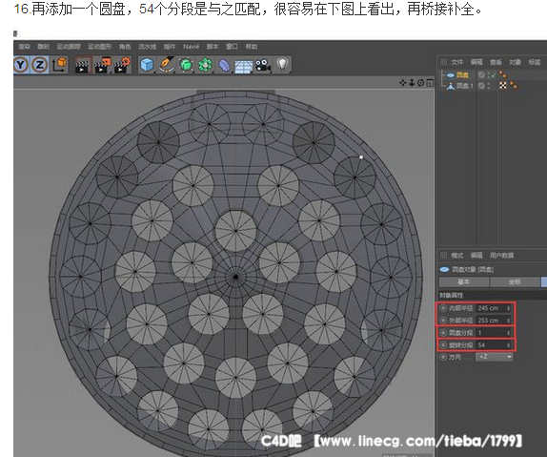Select the 圆盘 object in Object Manager

coord(462,75)
